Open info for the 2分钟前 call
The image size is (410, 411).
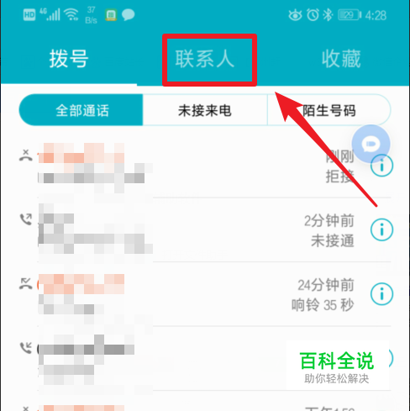coord(381,229)
